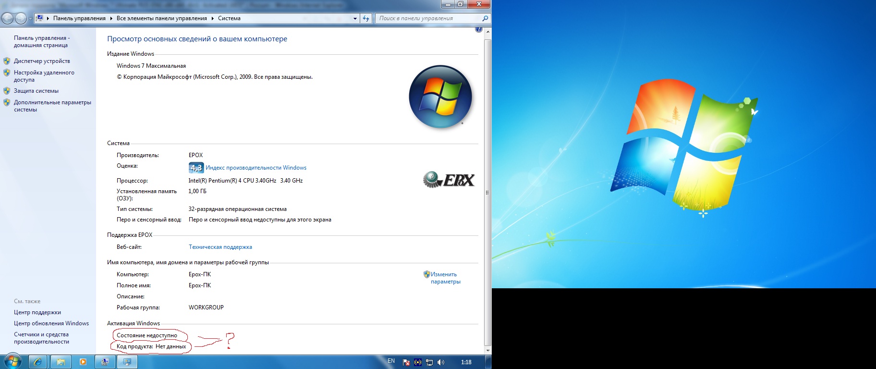Click the round Windows logo image
The image size is (876, 369).
[440, 97]
